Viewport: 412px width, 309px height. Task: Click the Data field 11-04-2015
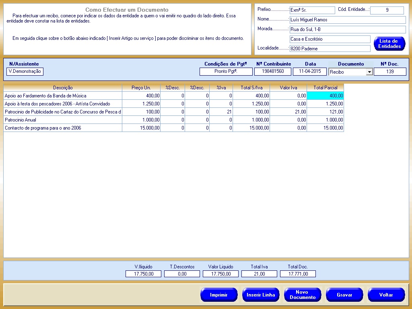(x=310, y=71)
